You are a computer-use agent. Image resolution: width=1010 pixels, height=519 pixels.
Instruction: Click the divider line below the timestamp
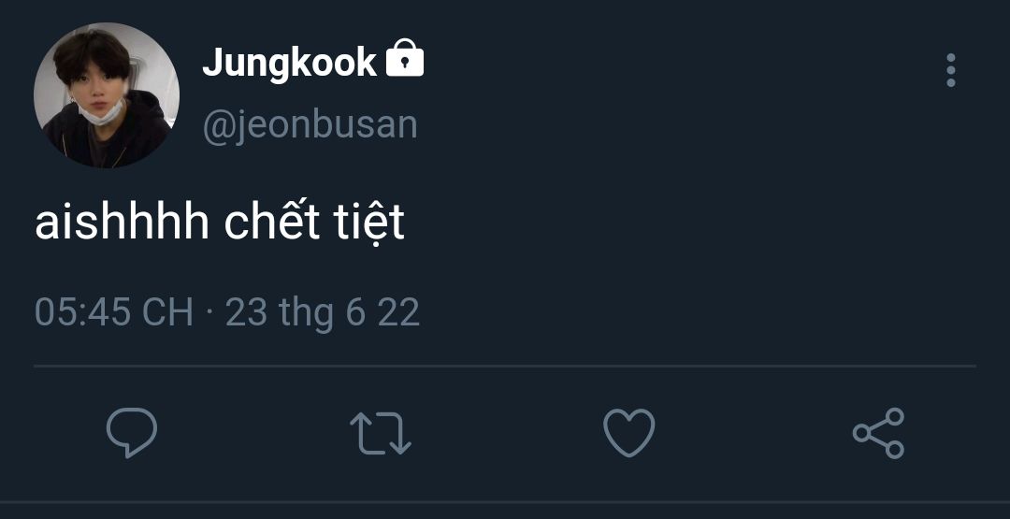[505, 366]
